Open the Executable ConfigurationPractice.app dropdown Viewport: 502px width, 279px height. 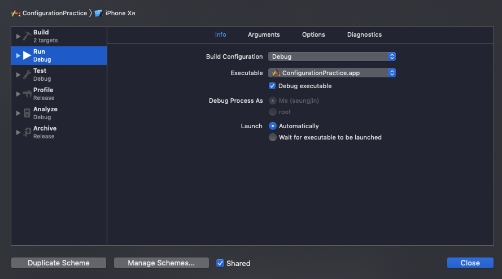pyautogui.click(x=332, y=73)
